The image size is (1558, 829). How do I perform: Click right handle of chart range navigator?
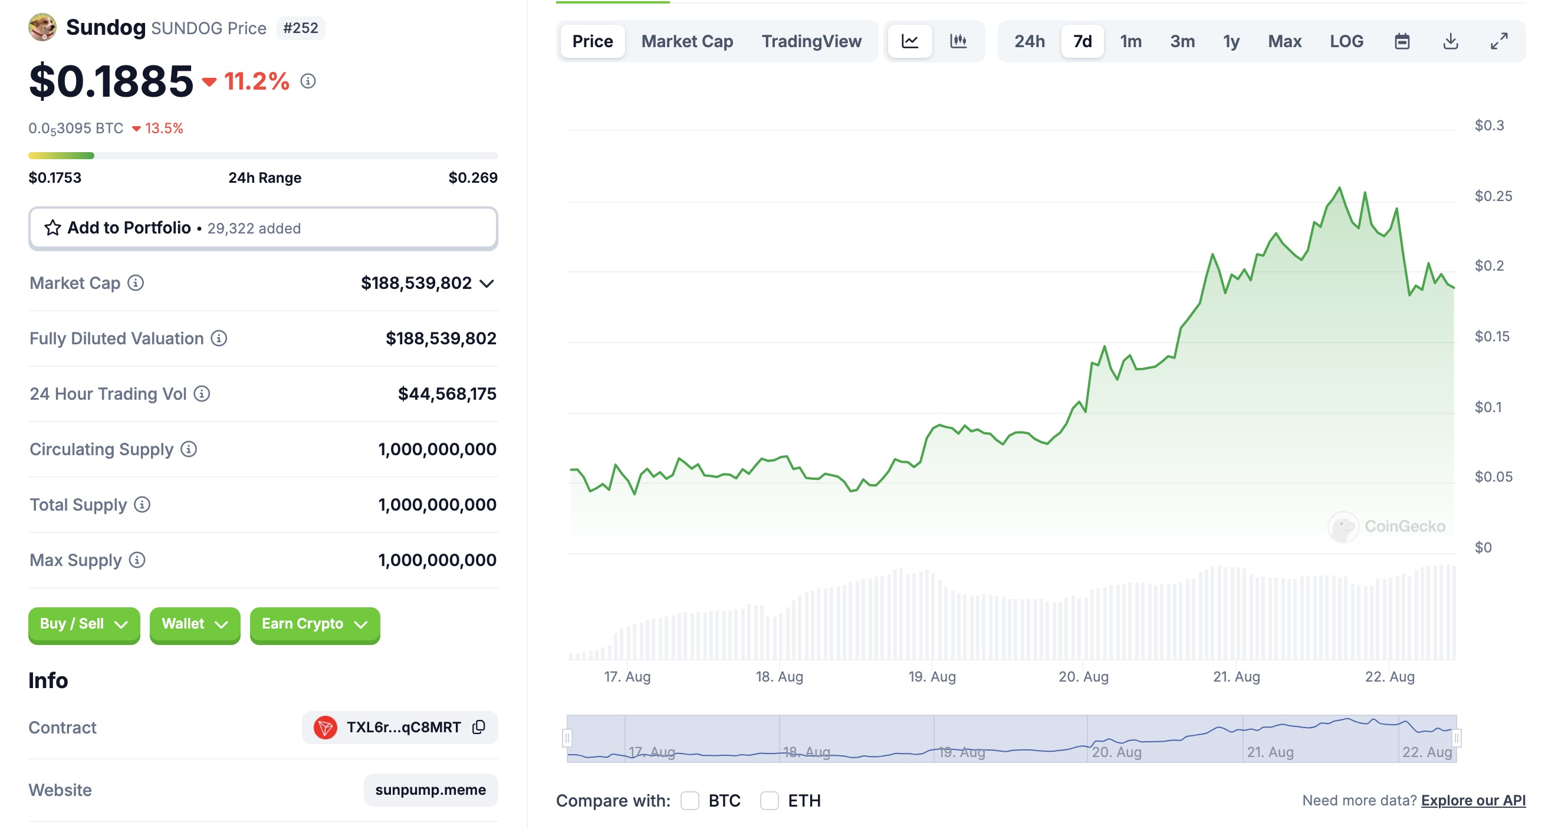(x=1457, y=738)
